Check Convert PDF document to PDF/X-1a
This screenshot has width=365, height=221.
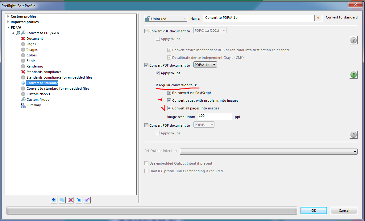coord(147,31)
